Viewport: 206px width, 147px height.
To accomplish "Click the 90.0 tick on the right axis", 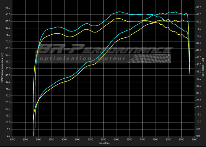I will point(199,7).
